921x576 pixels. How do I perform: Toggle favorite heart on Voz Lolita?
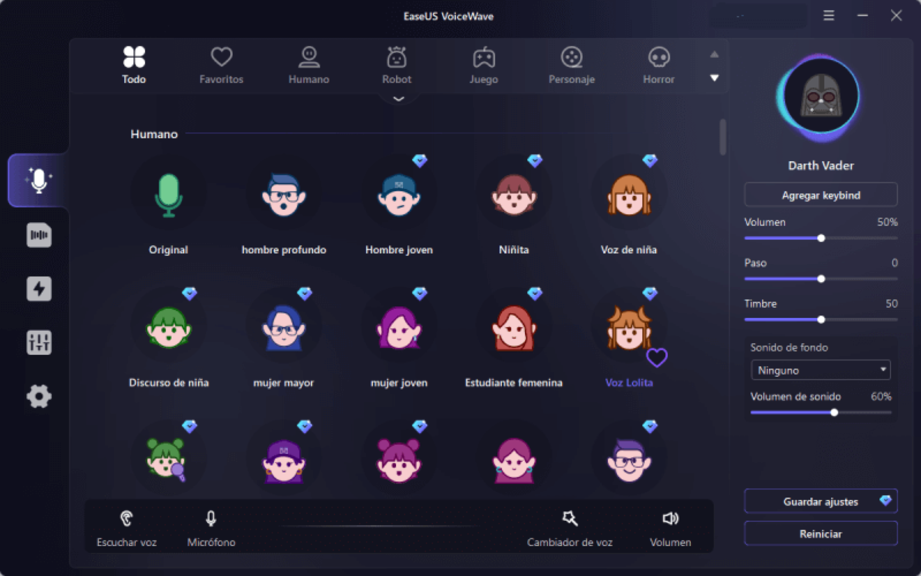coord(657,358)
